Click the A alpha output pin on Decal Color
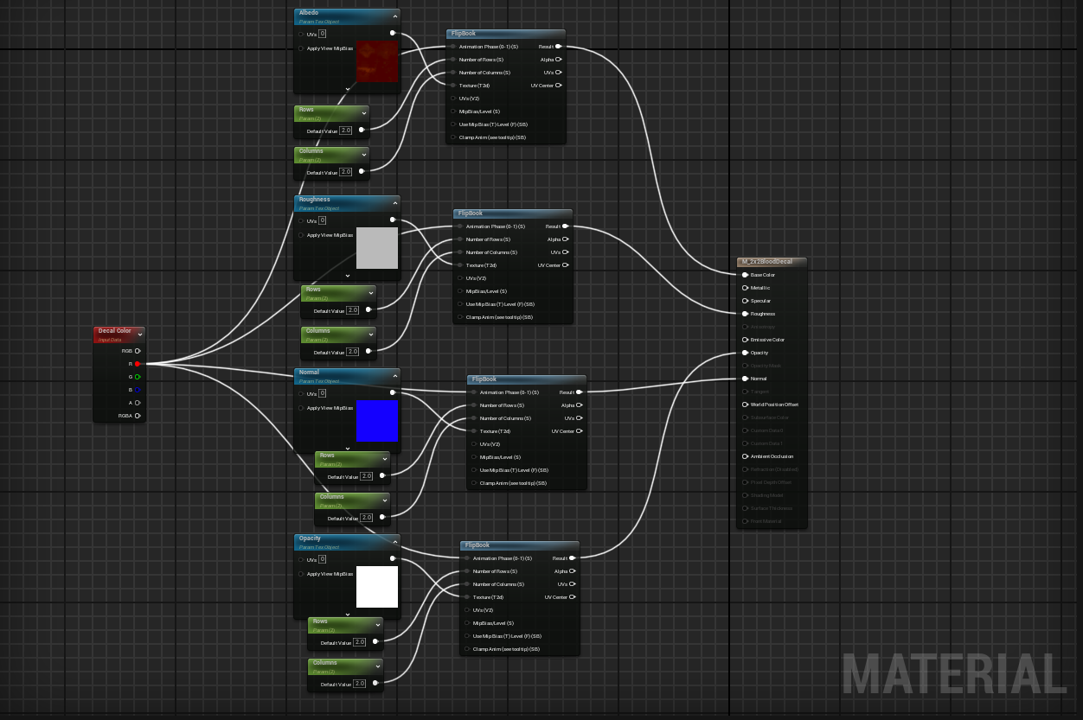1083x720 pixels. click(x=137, y=403)
